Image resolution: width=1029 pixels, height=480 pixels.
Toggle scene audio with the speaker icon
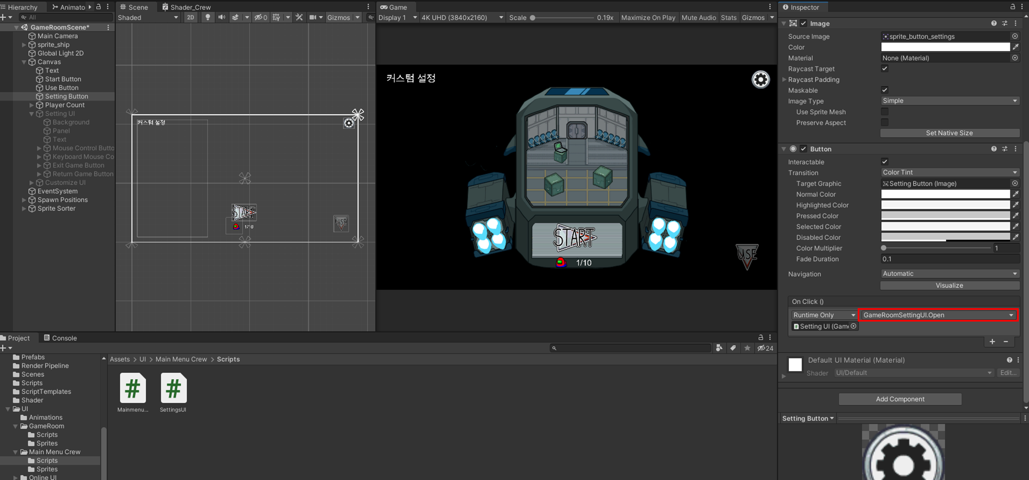221,17
